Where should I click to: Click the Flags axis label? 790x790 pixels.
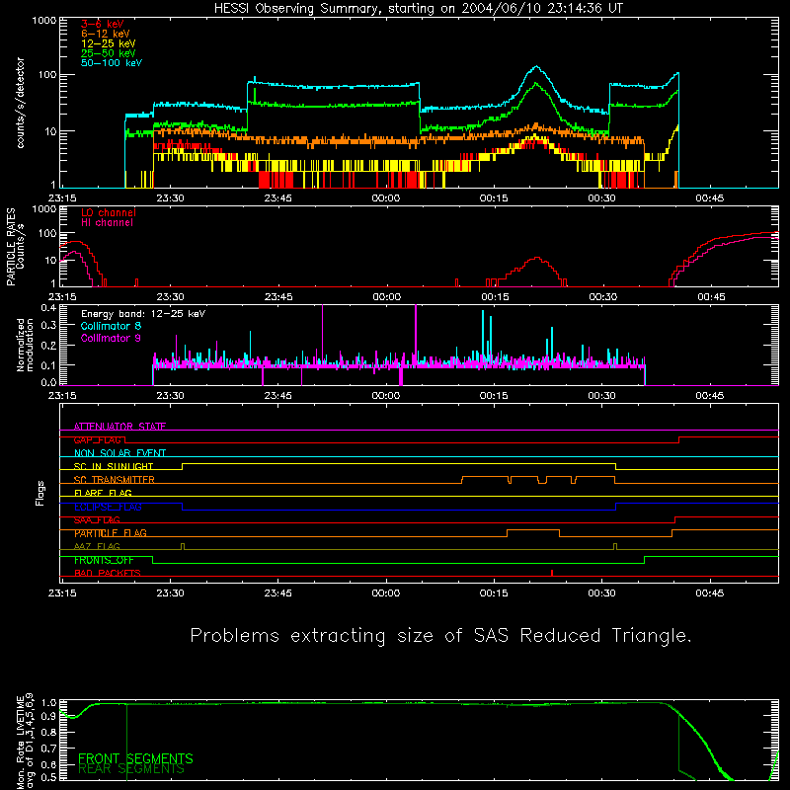(40, 493)
